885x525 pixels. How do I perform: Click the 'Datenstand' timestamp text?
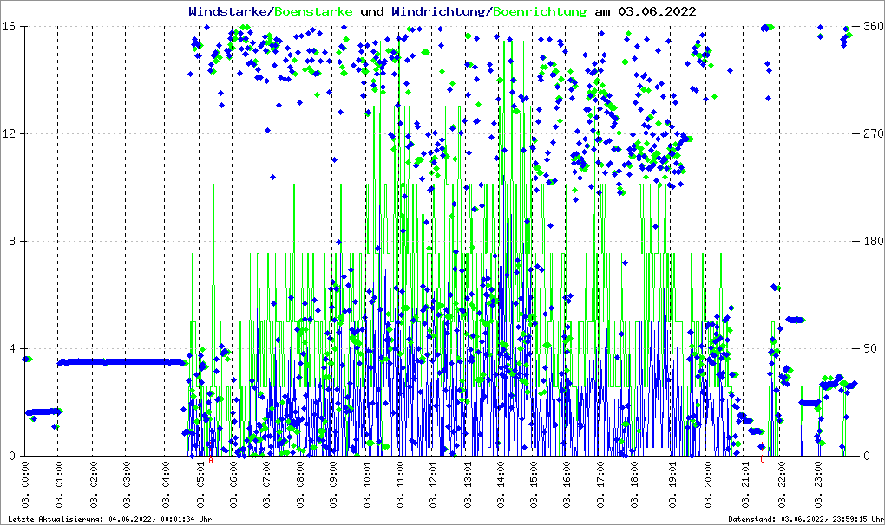click(806, 519)
